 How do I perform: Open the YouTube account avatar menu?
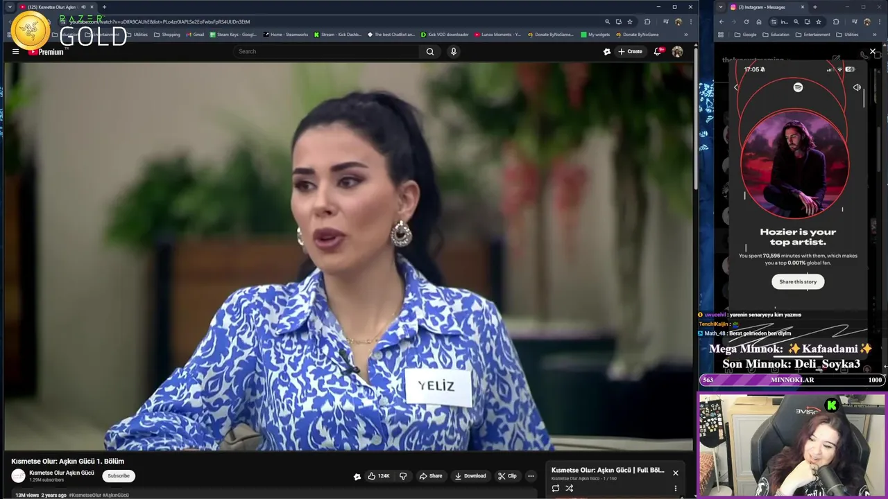click(677, 51)
